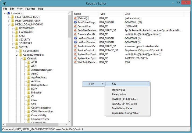192x133 pixels.
Task: Choose Key from the New submenu
Action: [114, 84]
